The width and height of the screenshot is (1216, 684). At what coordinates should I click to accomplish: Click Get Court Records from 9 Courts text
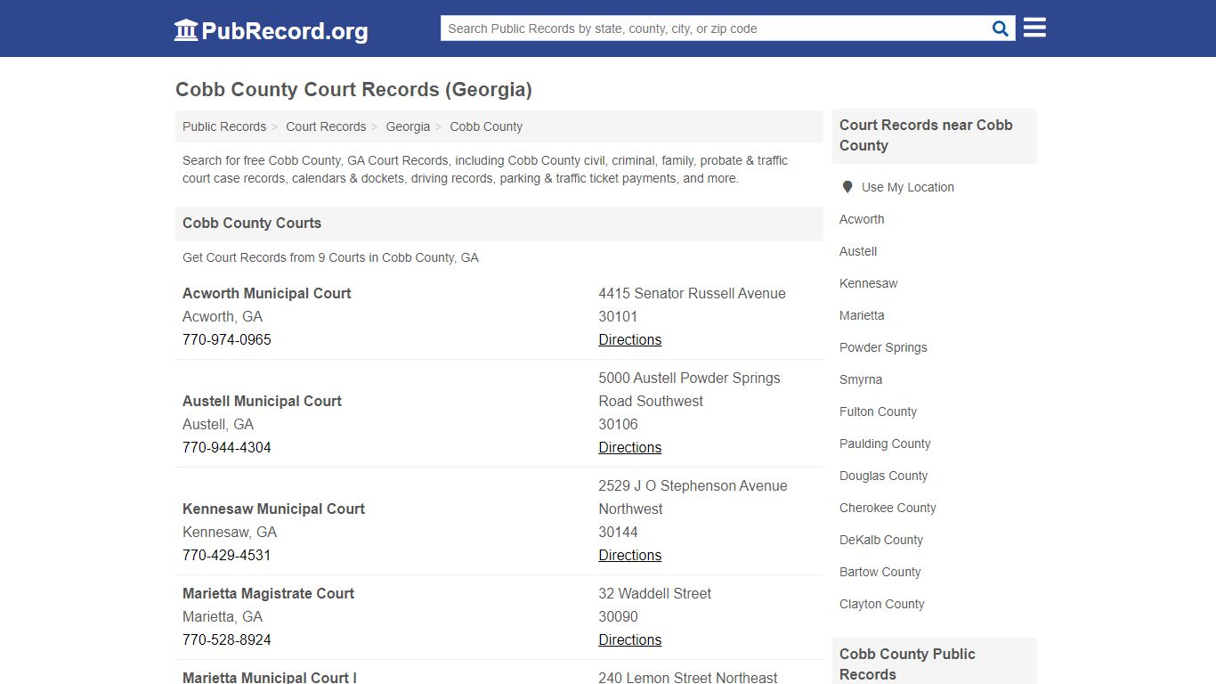(x=330, y=257)
